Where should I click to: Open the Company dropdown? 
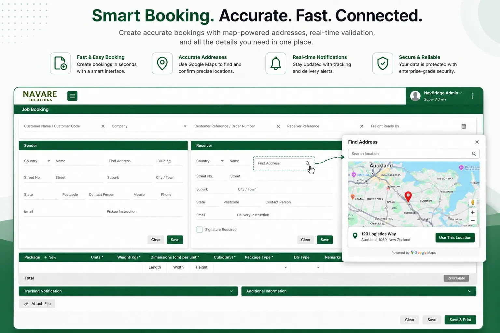tap(149, 126)
